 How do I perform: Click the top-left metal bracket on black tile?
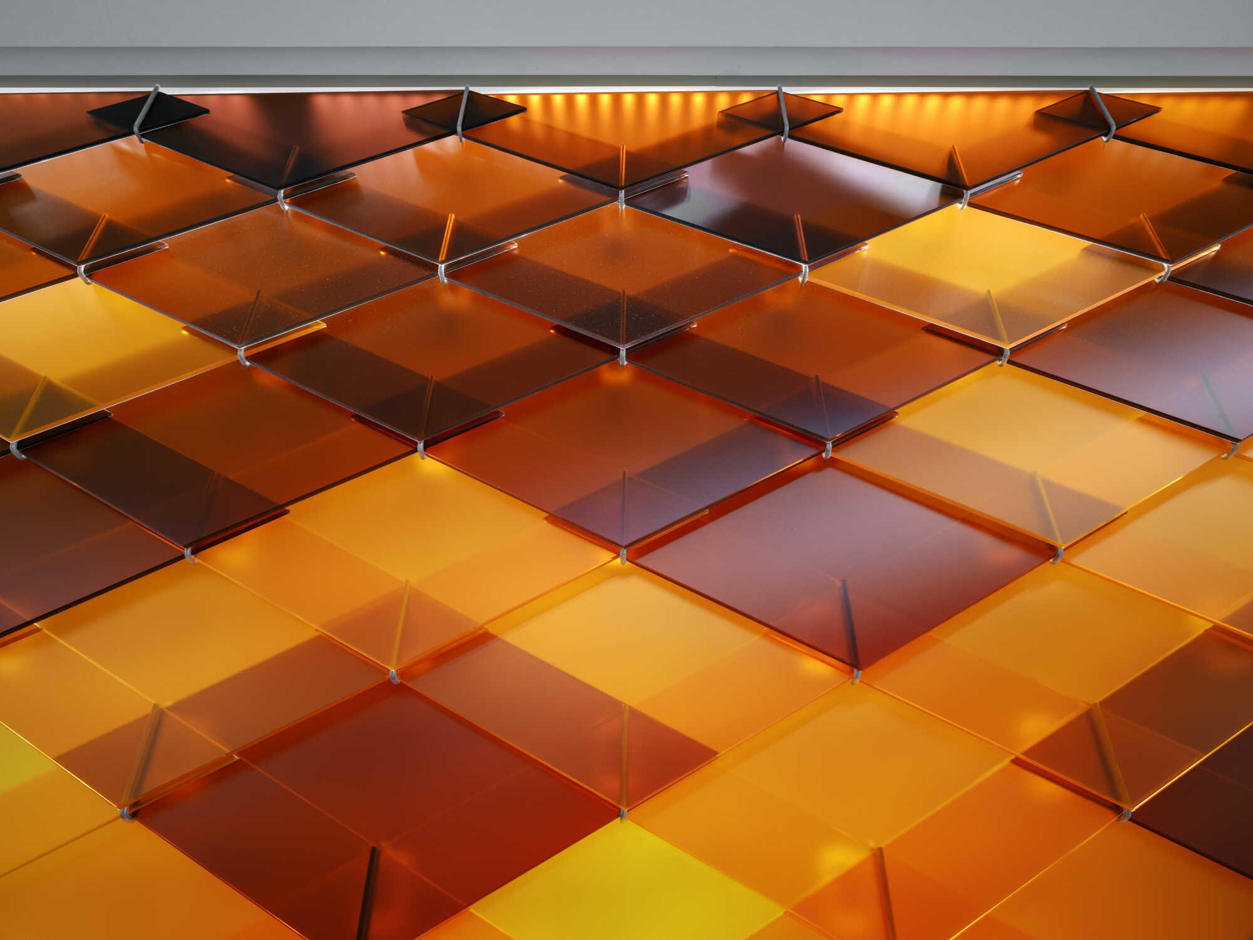tap(145, 114)
